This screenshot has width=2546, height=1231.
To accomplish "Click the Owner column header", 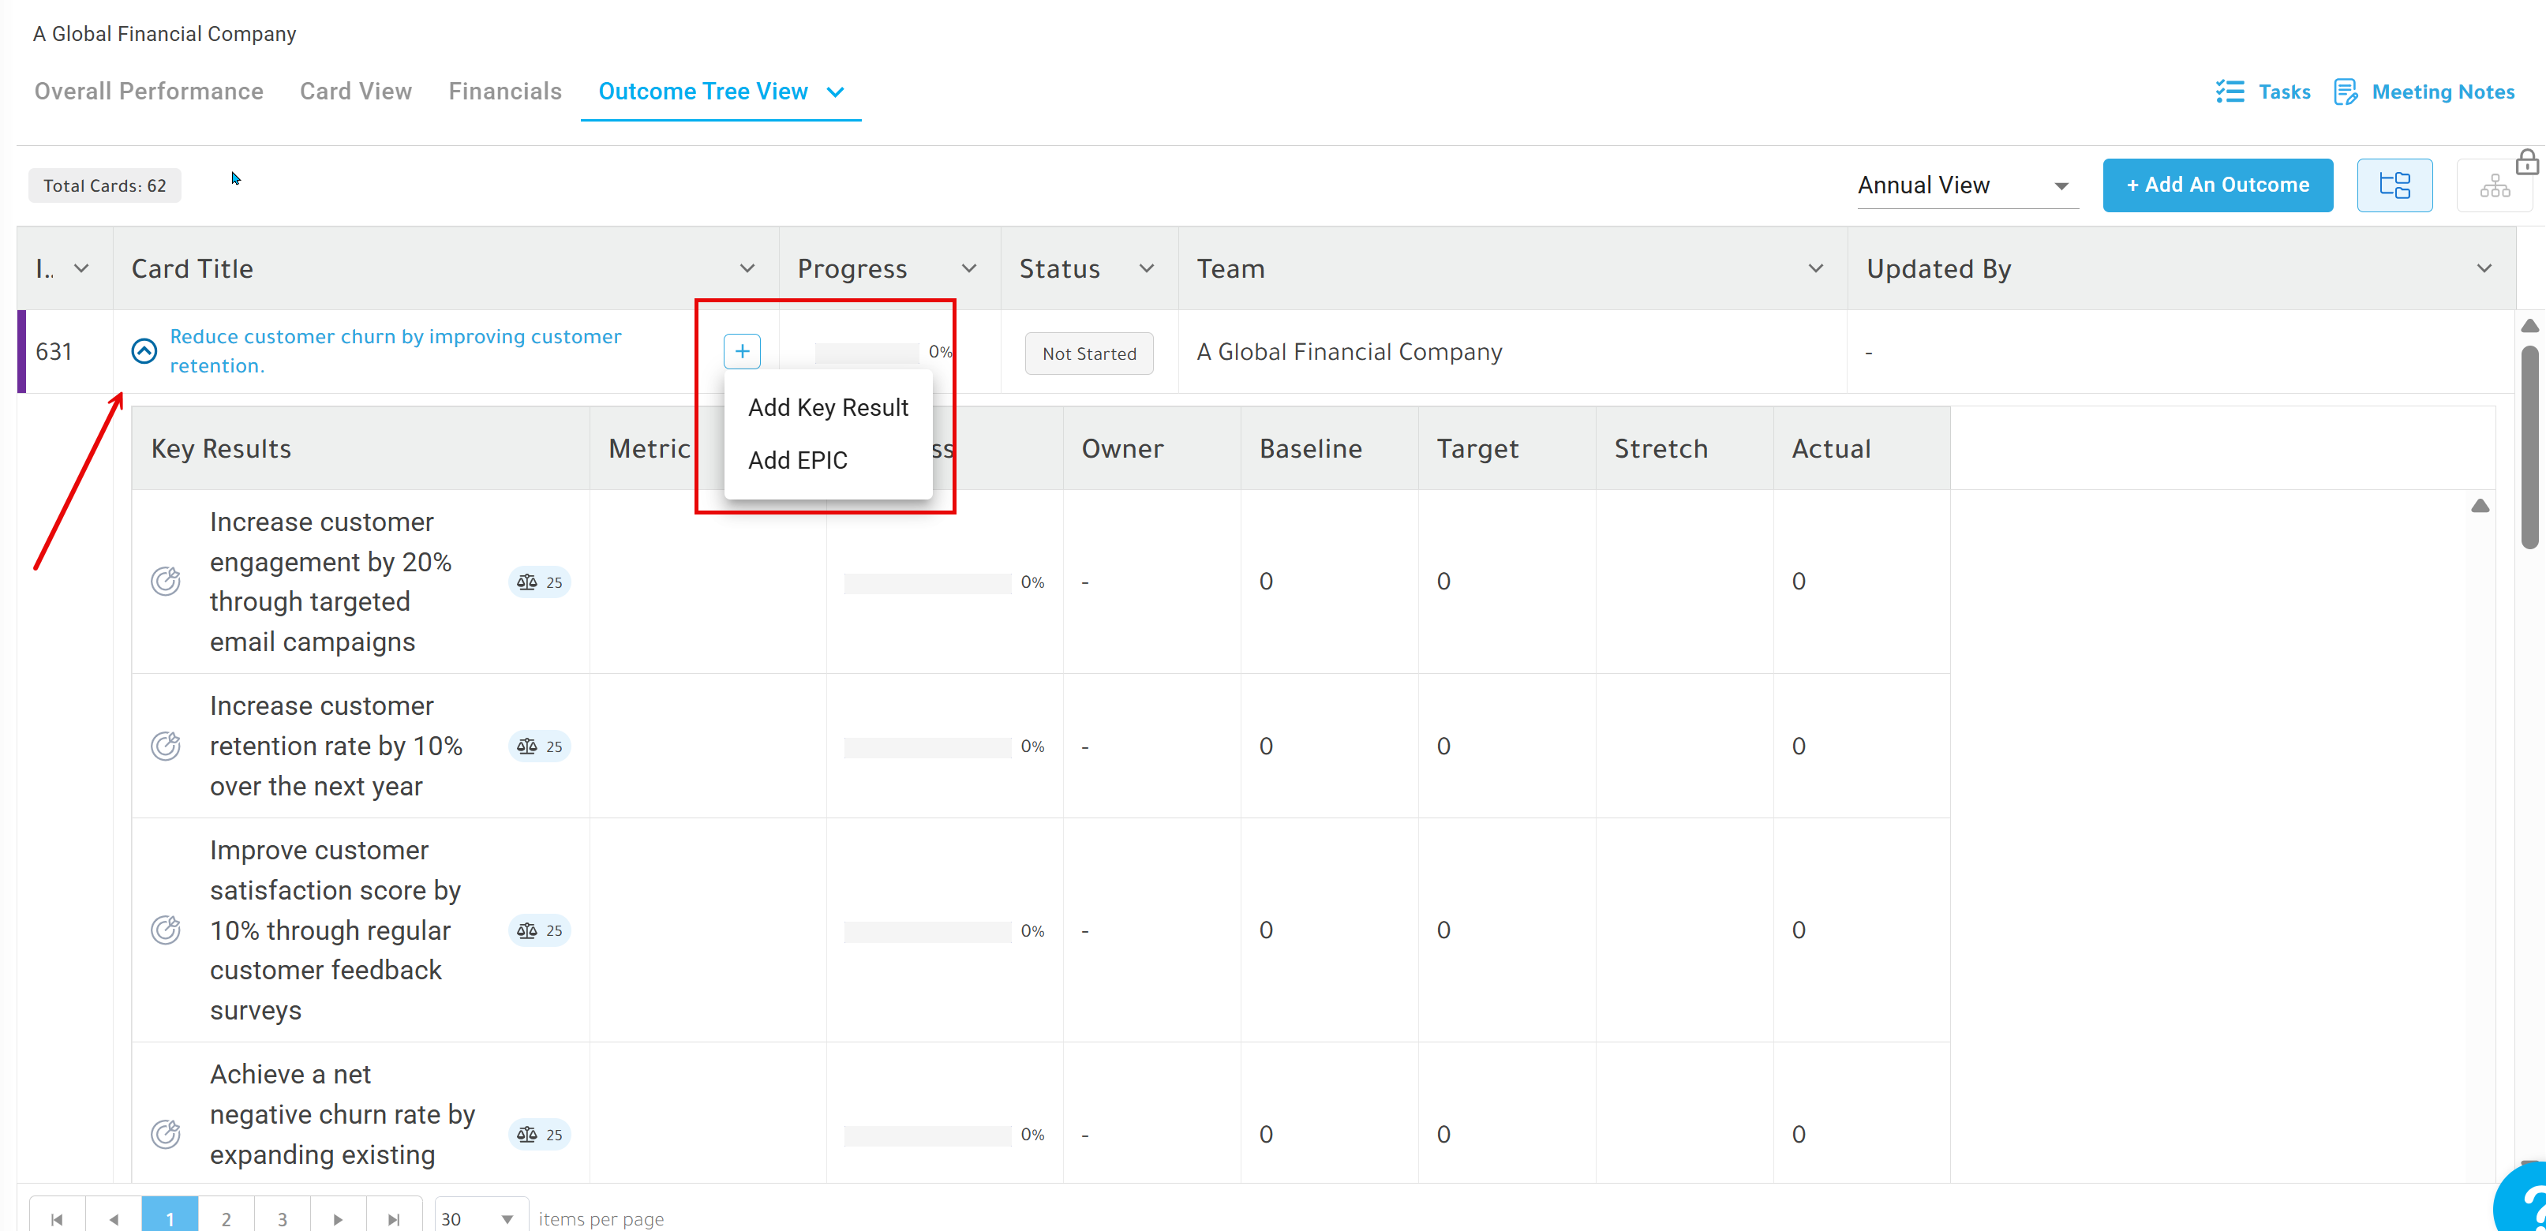I will click(x=1151, y=448).
